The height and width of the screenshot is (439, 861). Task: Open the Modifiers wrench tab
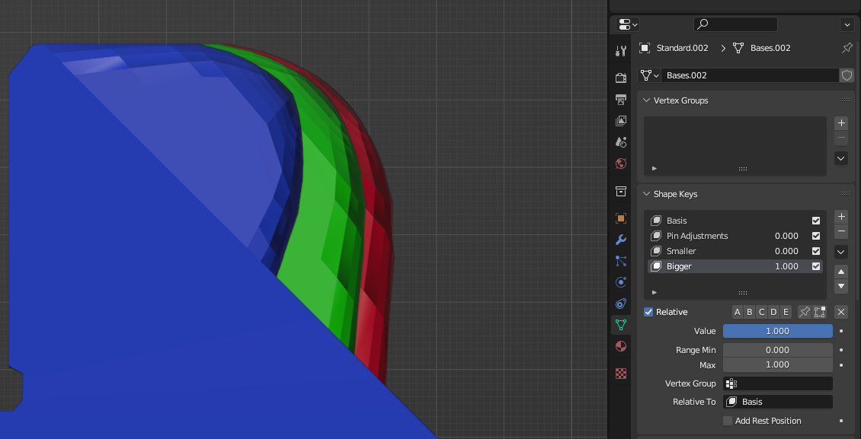(621, 240)
